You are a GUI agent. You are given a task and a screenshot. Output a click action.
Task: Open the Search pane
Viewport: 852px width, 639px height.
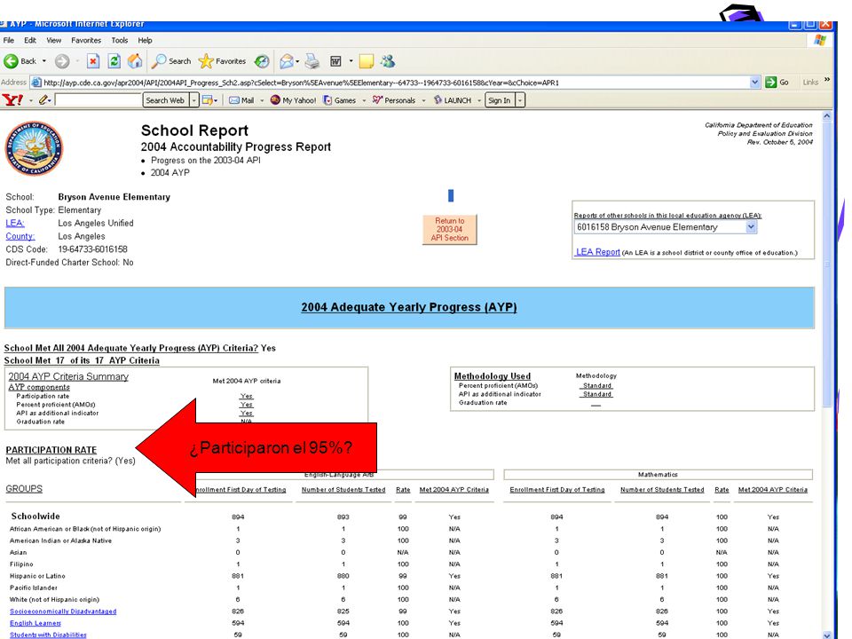[x=171, y=61]
